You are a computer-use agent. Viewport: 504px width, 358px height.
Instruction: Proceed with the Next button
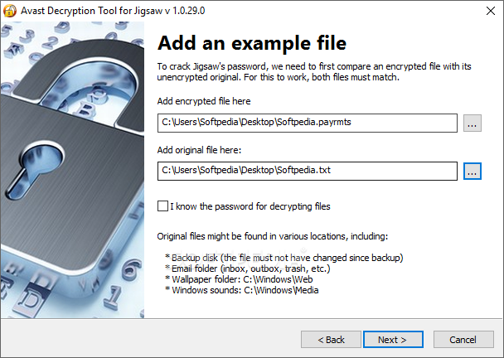pos(393,340)
